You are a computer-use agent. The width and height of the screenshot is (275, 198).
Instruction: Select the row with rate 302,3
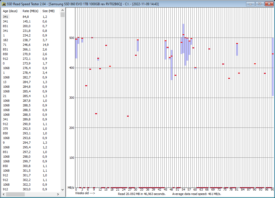(x=31, y=185)
